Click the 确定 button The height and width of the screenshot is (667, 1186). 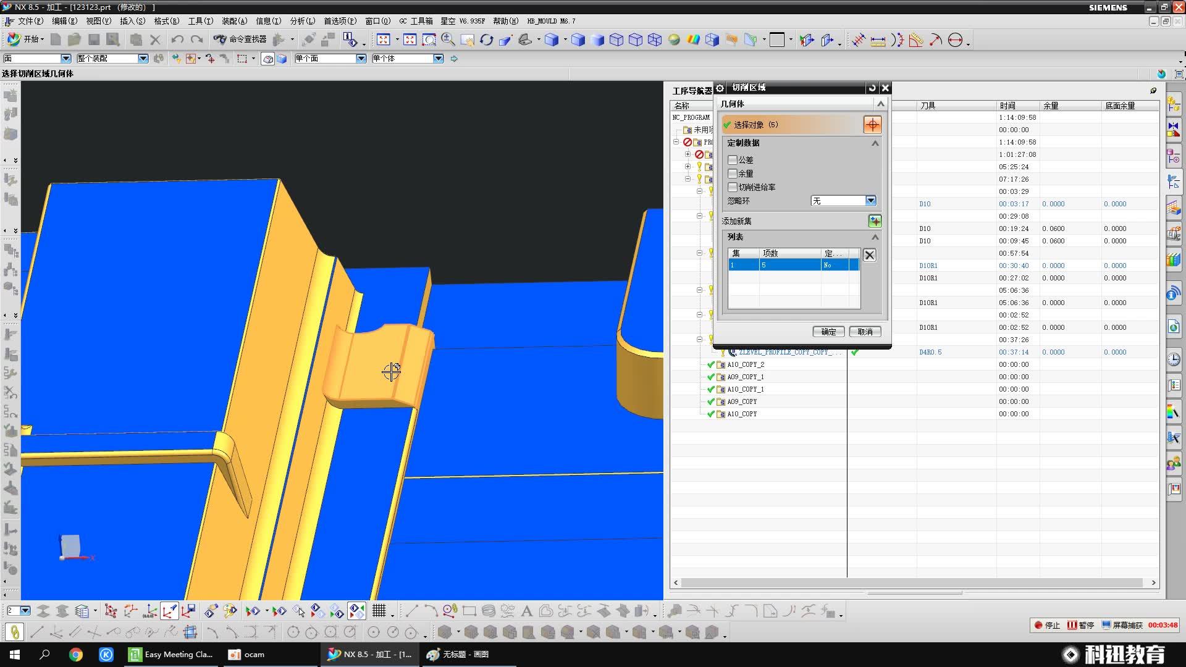(828, 332)
